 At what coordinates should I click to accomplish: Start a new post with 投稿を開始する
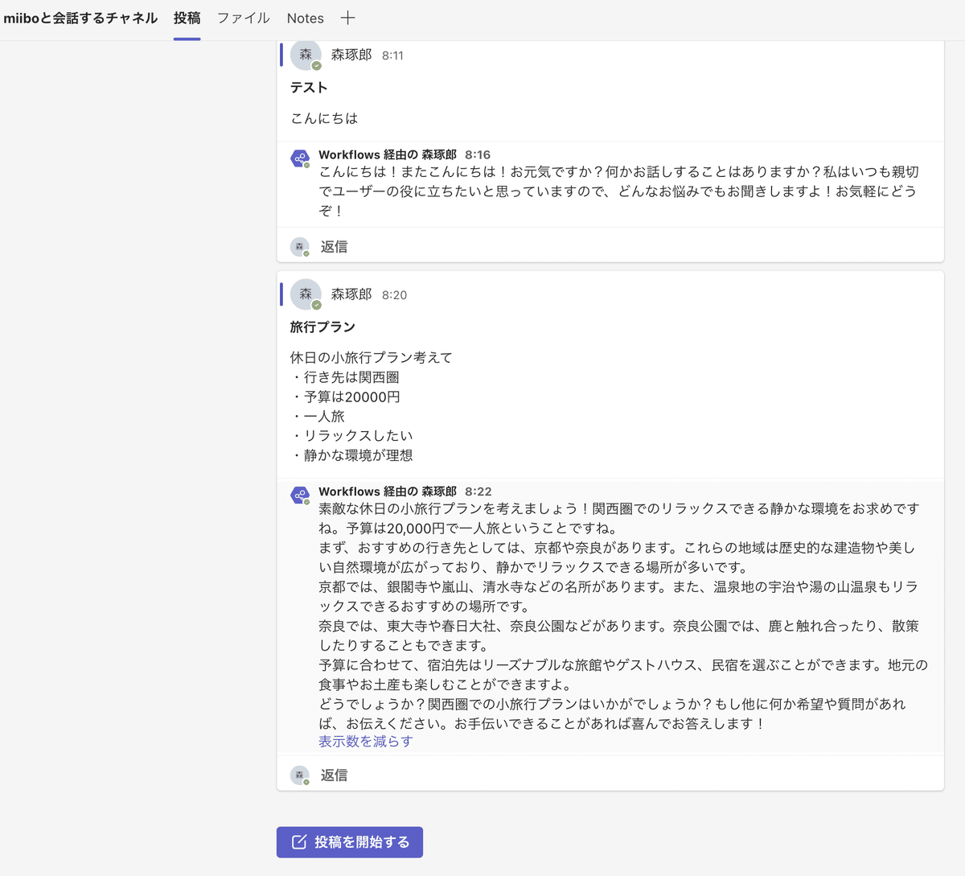coord(350,842)
